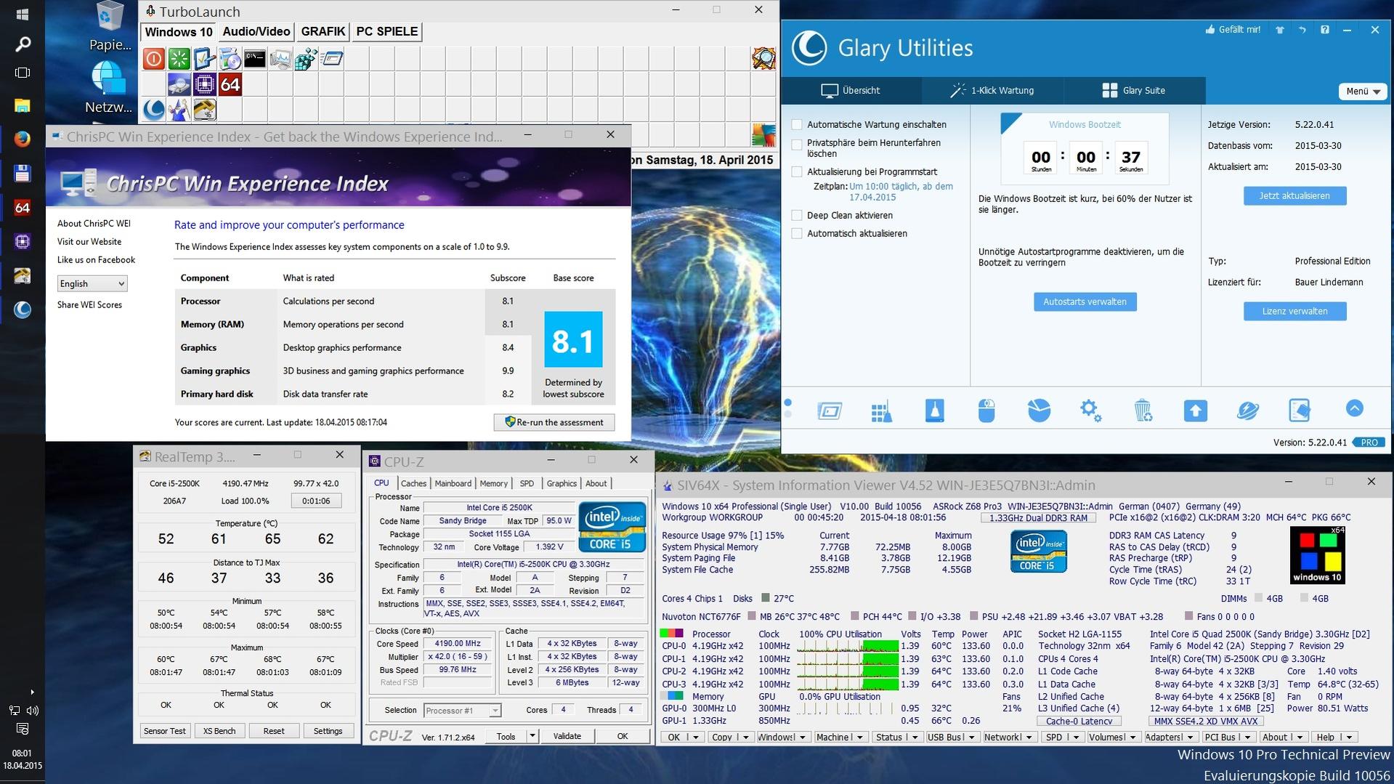The height and width of the screenshot is (784, 1394).
Task: Launch the red power icon in TurboLaunch
Action: (x=153, y=59)
